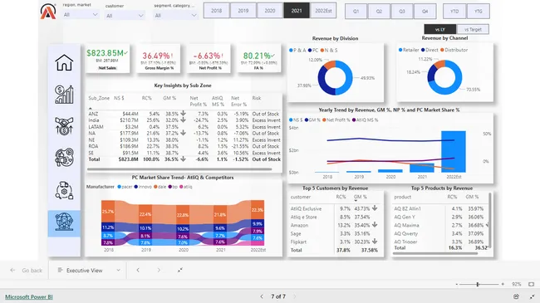
Task: Open the Marketing view icon in sidebar
Action: [64, 158]
